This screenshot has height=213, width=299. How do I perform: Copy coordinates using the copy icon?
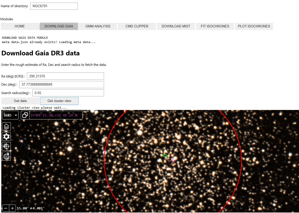coord(25,115)
